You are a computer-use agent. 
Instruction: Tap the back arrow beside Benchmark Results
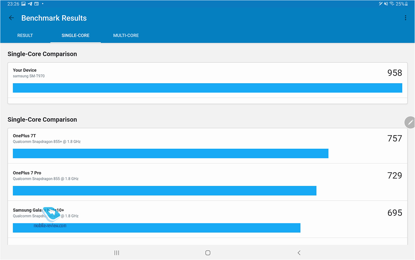(11, 18)
